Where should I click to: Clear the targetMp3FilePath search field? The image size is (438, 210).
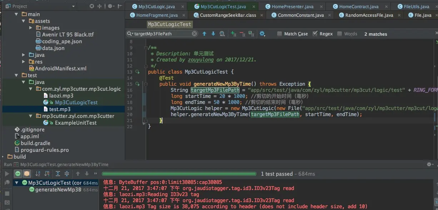coord(194,34)
